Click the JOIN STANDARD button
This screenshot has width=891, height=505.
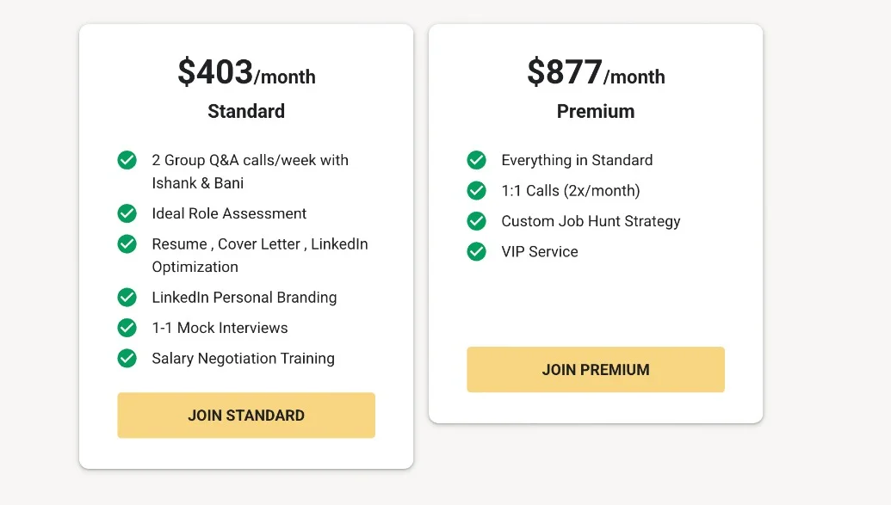point(246,416)
